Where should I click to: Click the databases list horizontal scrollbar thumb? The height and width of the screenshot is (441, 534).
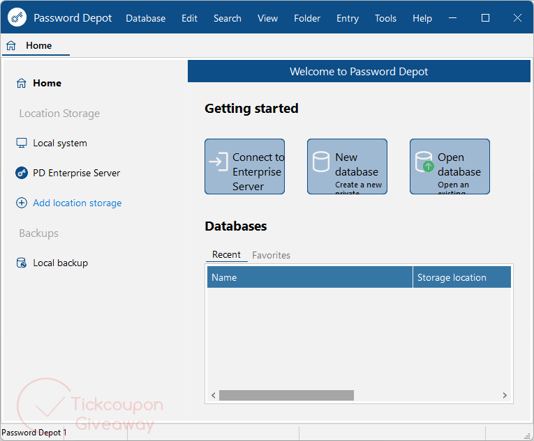click(x=286, y=396)
